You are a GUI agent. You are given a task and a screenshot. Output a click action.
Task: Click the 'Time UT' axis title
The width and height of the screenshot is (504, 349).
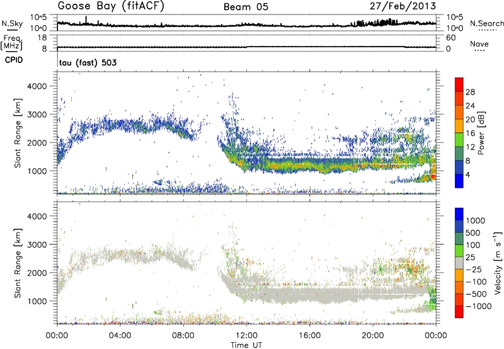click(246, 345)
